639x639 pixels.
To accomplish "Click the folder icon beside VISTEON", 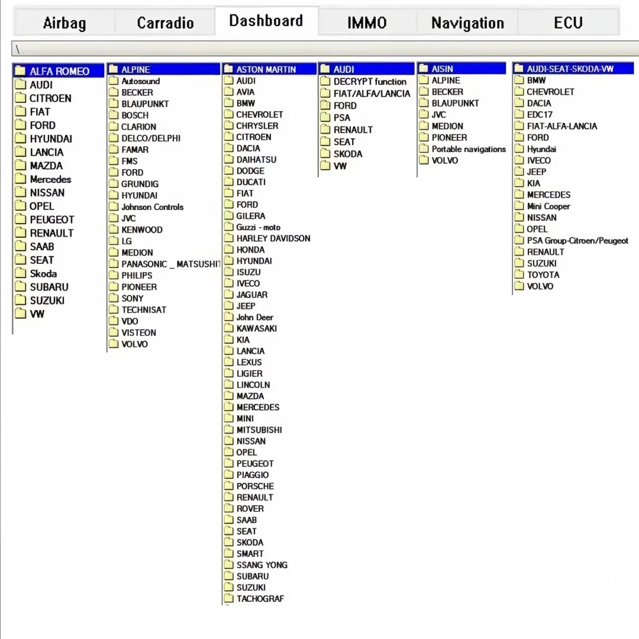I will [113, 332].
